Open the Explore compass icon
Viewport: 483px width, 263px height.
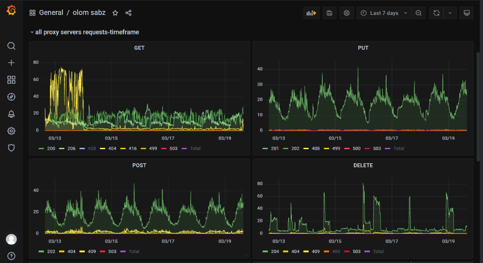point(11,97)
